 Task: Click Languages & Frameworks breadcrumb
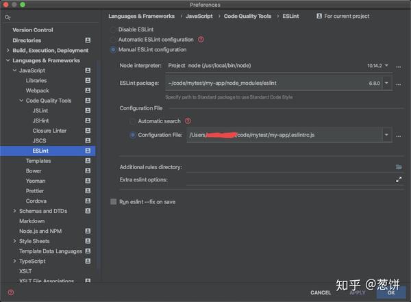pos(142,16)
